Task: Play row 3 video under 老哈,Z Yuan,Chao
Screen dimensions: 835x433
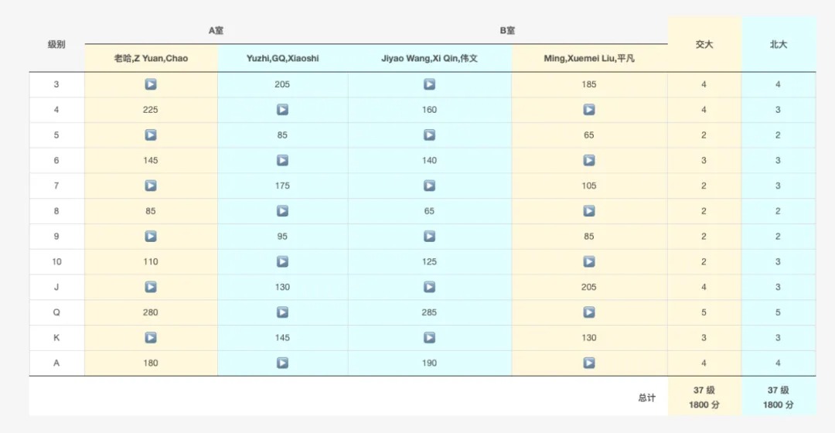Action: click(151, 84)
